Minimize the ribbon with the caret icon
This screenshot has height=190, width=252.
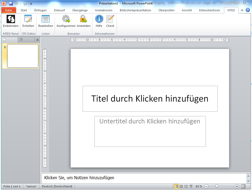point(242,10)
